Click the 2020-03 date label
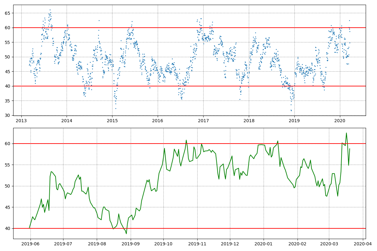The height and width of the screenshot is (251, 377). 329,244
